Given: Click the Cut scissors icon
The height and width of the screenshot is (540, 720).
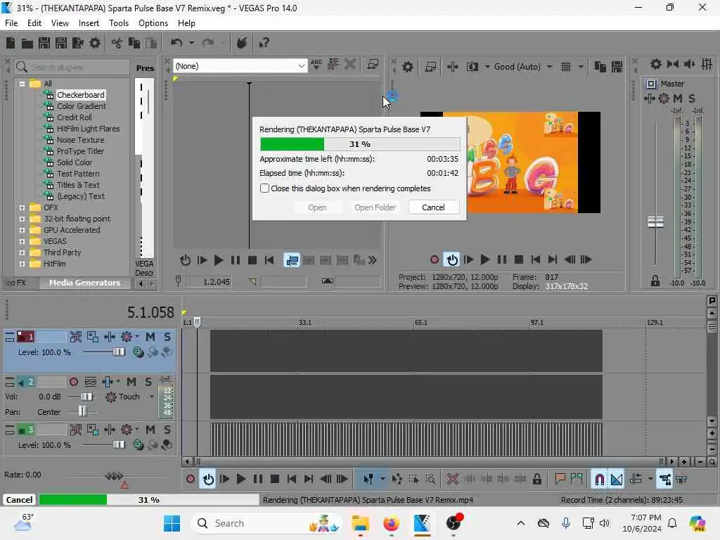Looking at the screenshot, I should (x=117, y=43).
